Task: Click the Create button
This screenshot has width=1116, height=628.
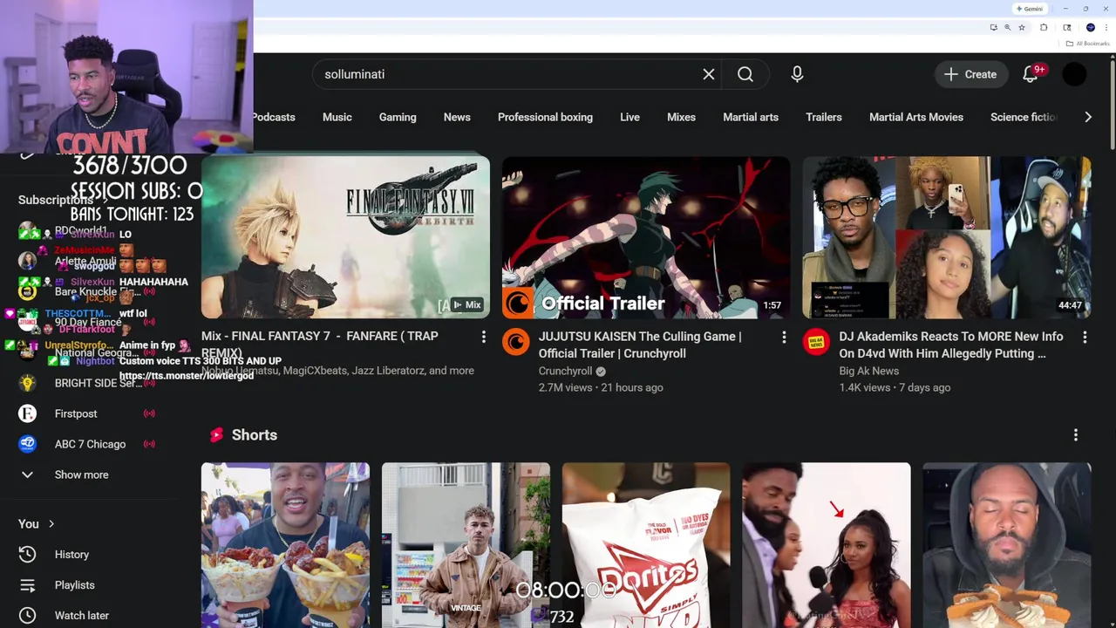Action: [970, 74]
